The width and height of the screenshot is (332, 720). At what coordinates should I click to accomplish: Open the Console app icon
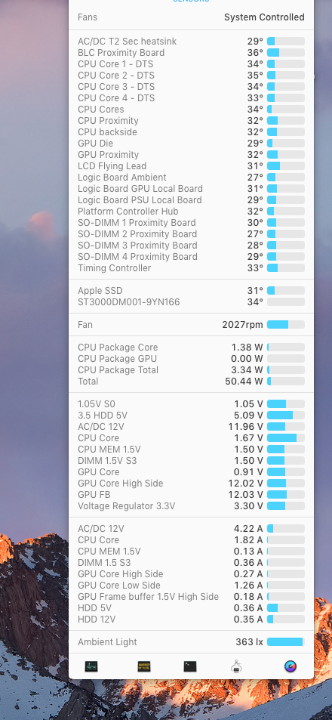pos(144,666)
